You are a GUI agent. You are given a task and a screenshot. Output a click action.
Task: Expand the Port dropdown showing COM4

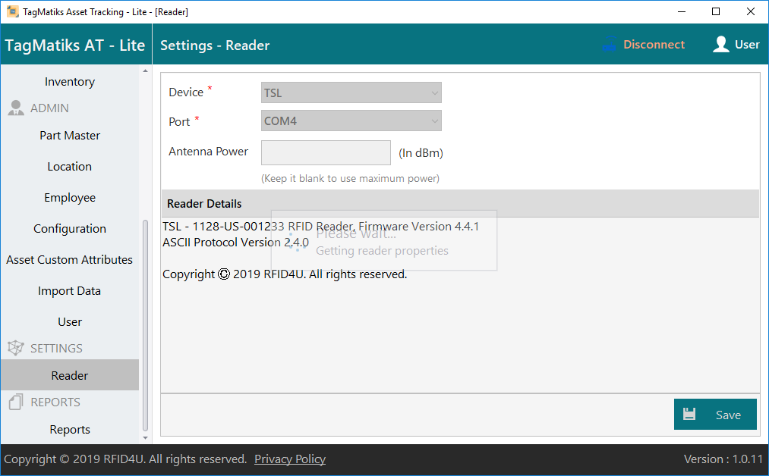point(351,121)
